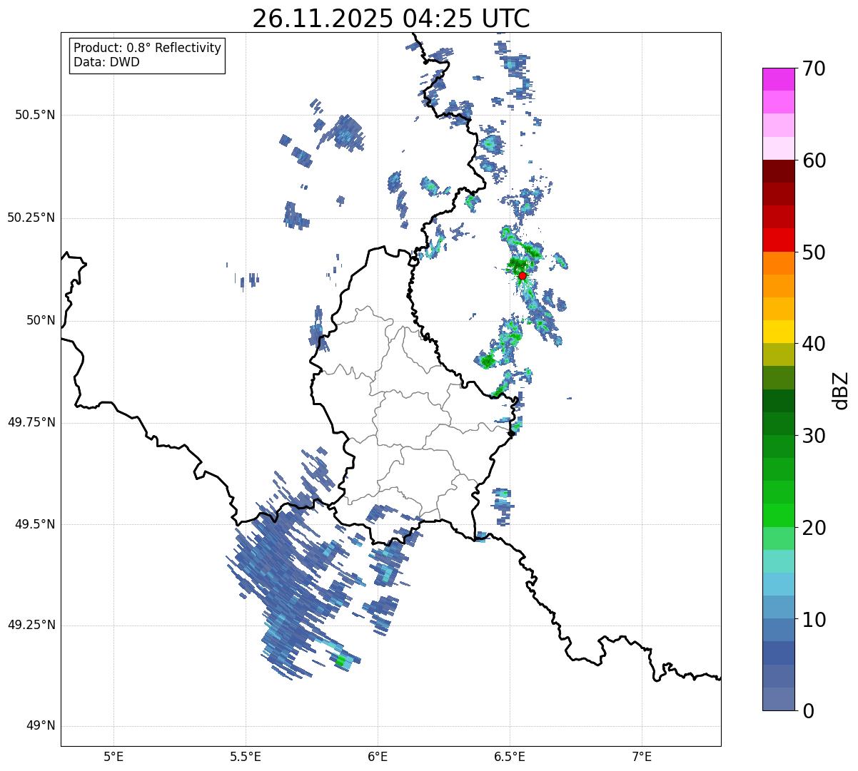Click the '6.5°E' longitude label
The width and height of the screenshot is (858, 771).
click(510, 756)
